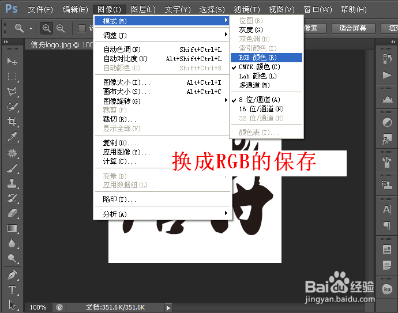Select the Spot Healing Brush tool
398x313 pixels.
tap(12, 153)
